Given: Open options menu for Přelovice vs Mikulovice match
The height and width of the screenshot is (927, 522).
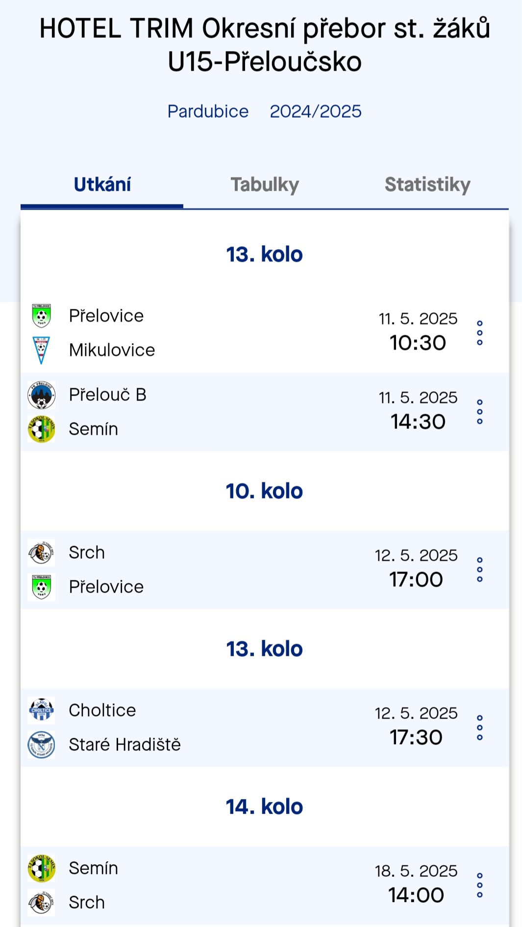Looking at the screenshot, I should pos(479,333).
